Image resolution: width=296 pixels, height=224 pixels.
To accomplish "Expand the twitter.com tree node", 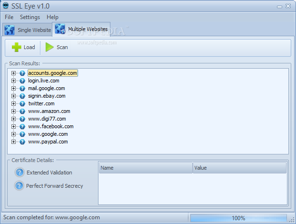I will tap(13, 104).
